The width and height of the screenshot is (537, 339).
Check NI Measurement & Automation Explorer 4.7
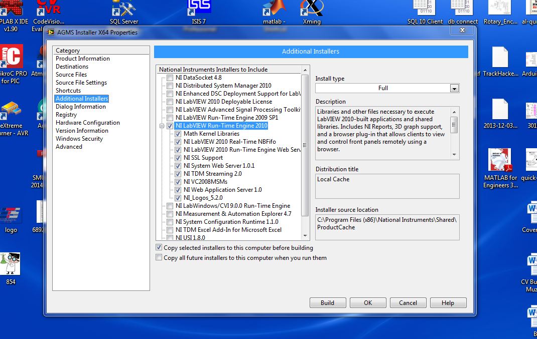click(x=170, y=214)
